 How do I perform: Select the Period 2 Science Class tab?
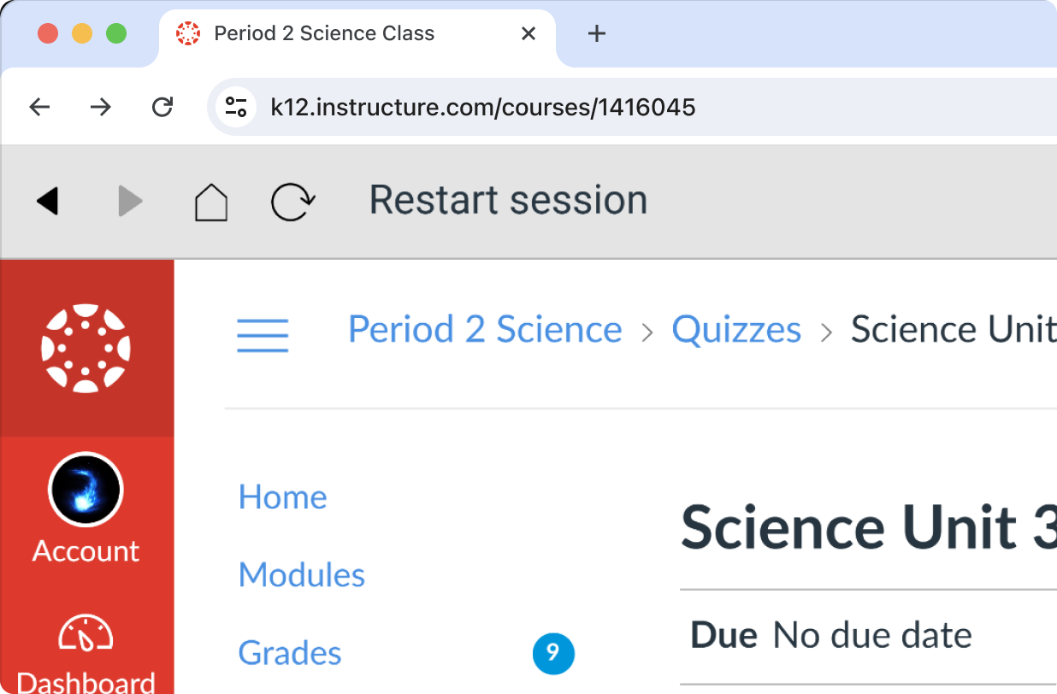point(325,33)
